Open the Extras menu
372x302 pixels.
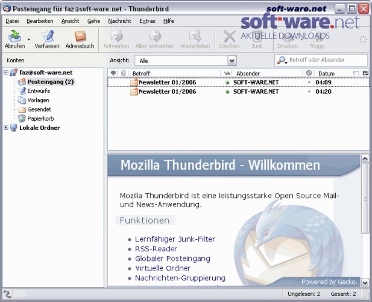[x=147, y=21]
